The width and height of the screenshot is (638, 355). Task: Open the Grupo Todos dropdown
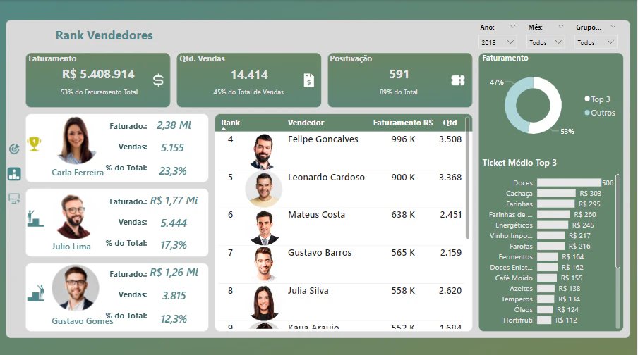596,42
